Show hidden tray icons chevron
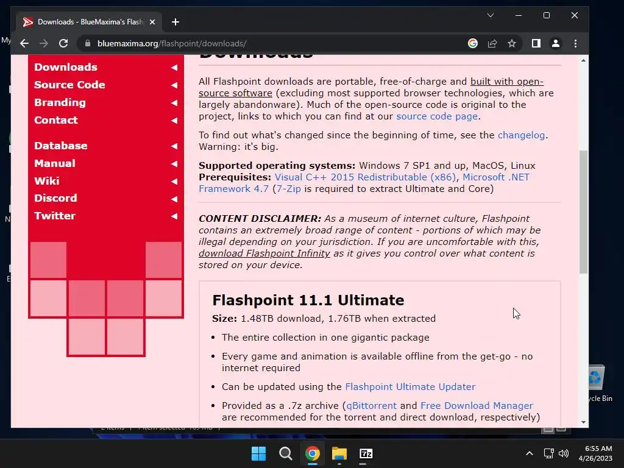Screen dimensions: 624x468 pyautogui.click(x=530, y=453)
